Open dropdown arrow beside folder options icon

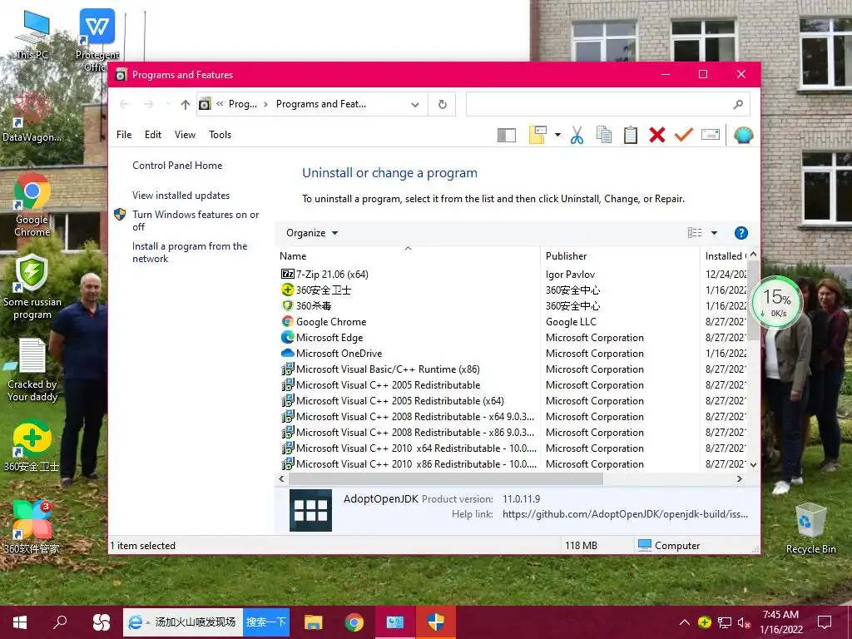pyautogui.click(x=557, y=135)
